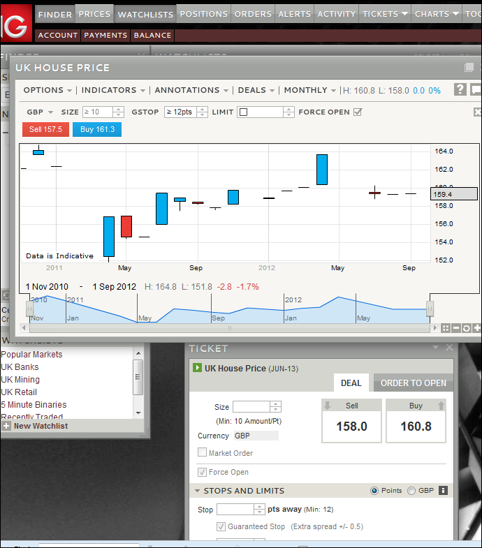Click the blue Buy 161.3 button
Image resolution: width=482 pixels, height=548 pixels.
[96, 129]
